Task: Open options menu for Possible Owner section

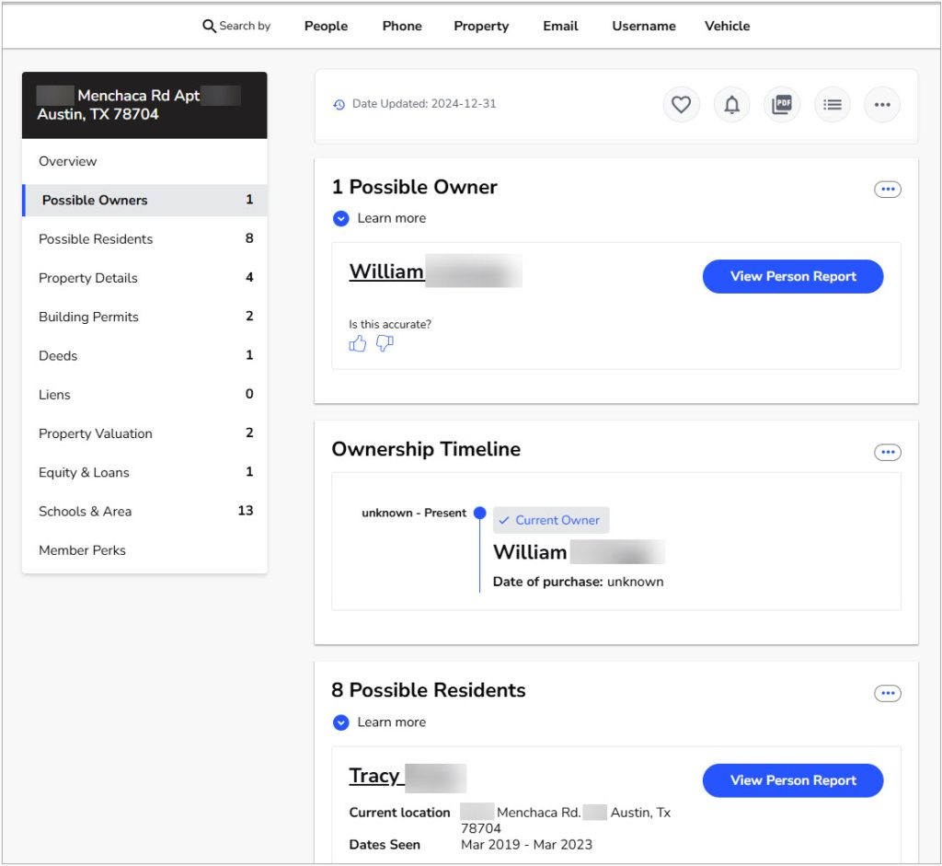Action: pyautogui.click(x=888, y=189)
